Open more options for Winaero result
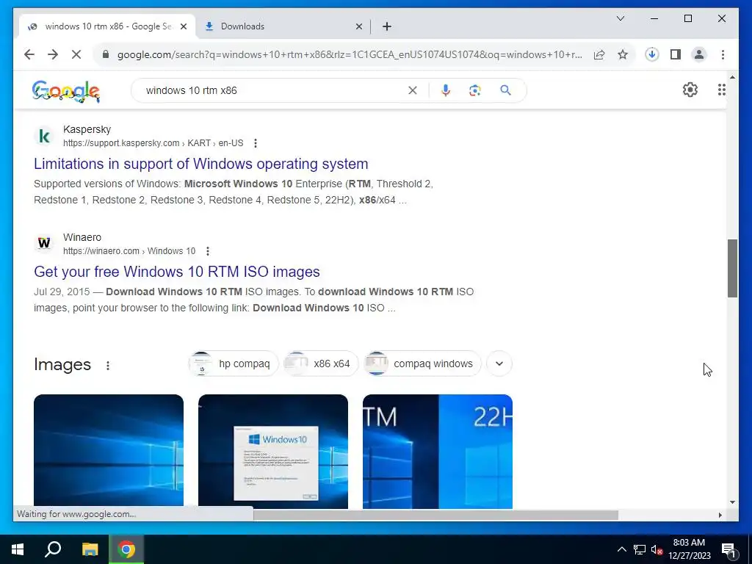This screenshot has width=752, height=564. tap(208, 251)
